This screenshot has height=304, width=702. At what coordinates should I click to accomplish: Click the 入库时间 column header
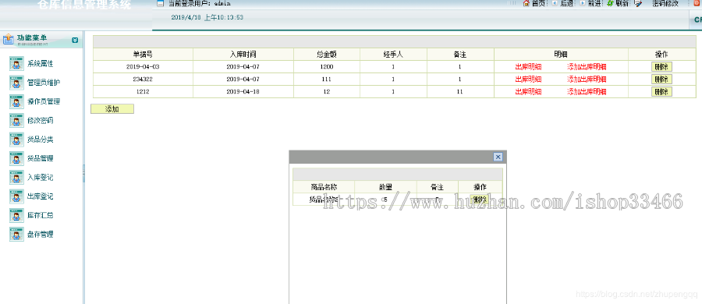(x=243, y=54)
